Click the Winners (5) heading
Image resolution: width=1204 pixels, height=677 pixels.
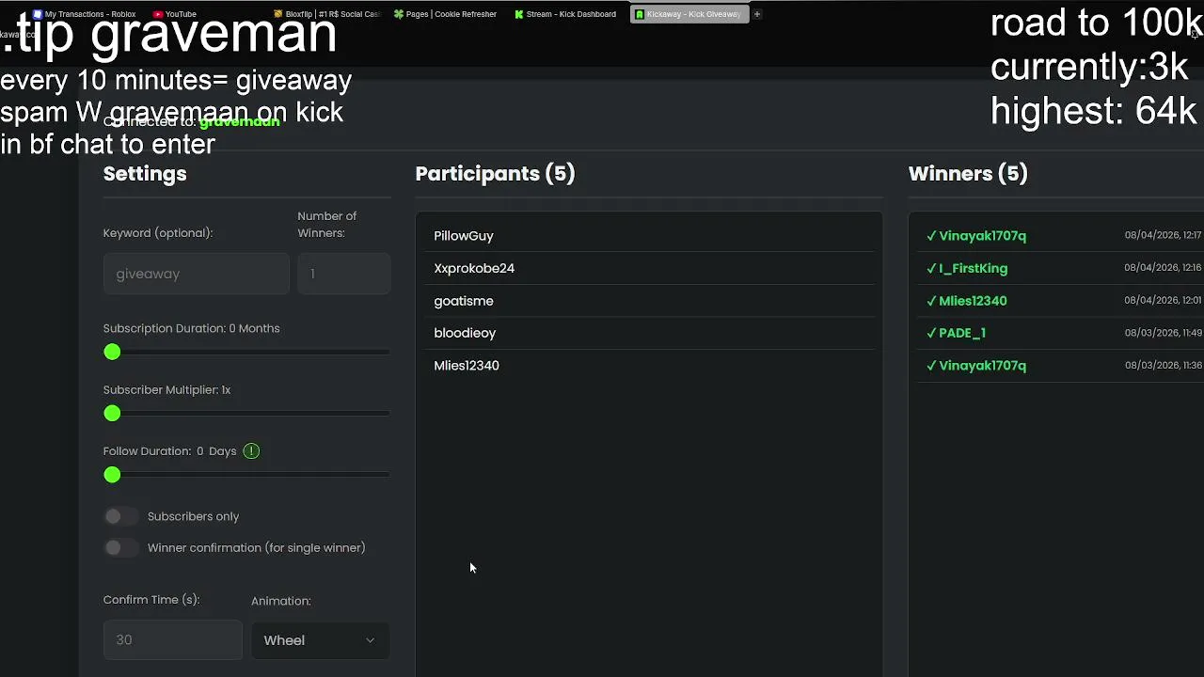(968, 174)
